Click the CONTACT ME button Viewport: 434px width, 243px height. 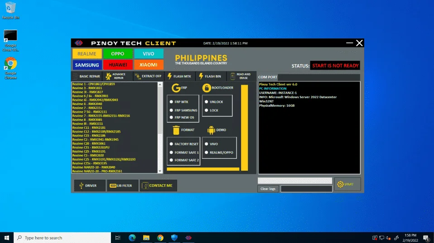pyautogui.click(x=158, y=186)
